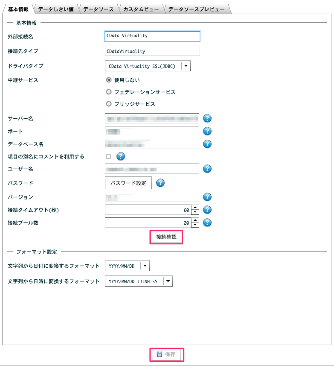Click パスワード設定 button
The width and height of the screenshot is (334, 366).
[x=128, y=183]
